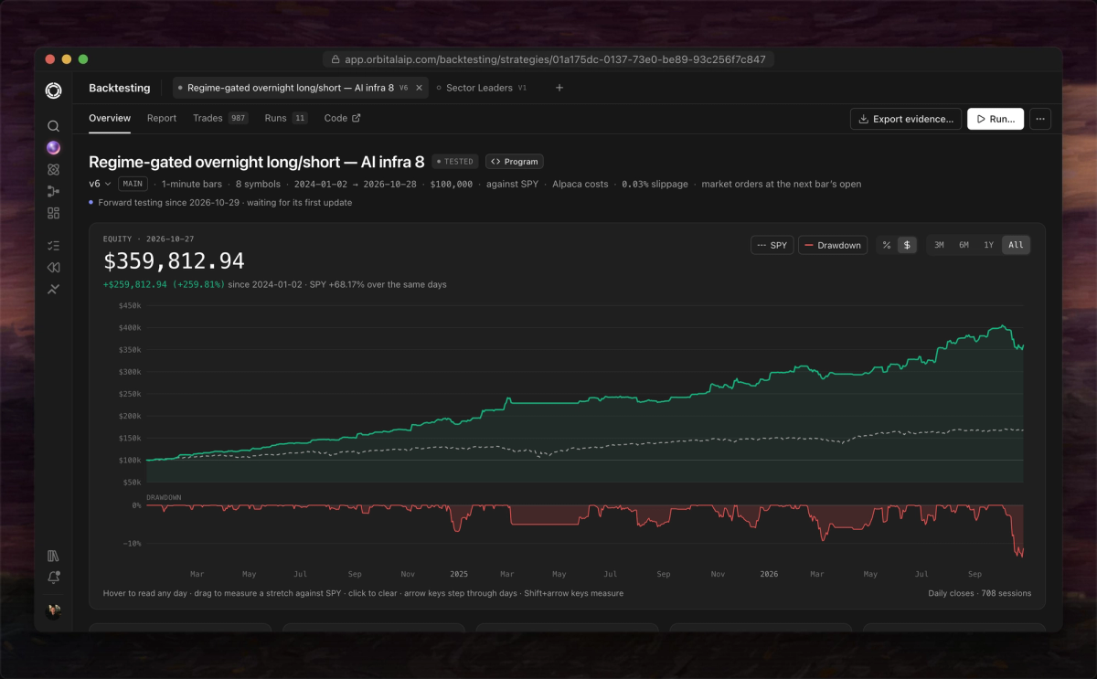Click the 8 symbols label

tap(258, 184)
